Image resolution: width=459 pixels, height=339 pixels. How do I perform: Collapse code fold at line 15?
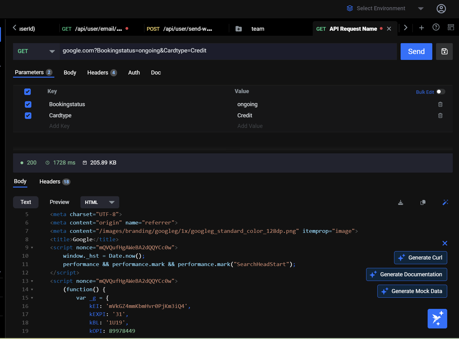tap(32, 298)
